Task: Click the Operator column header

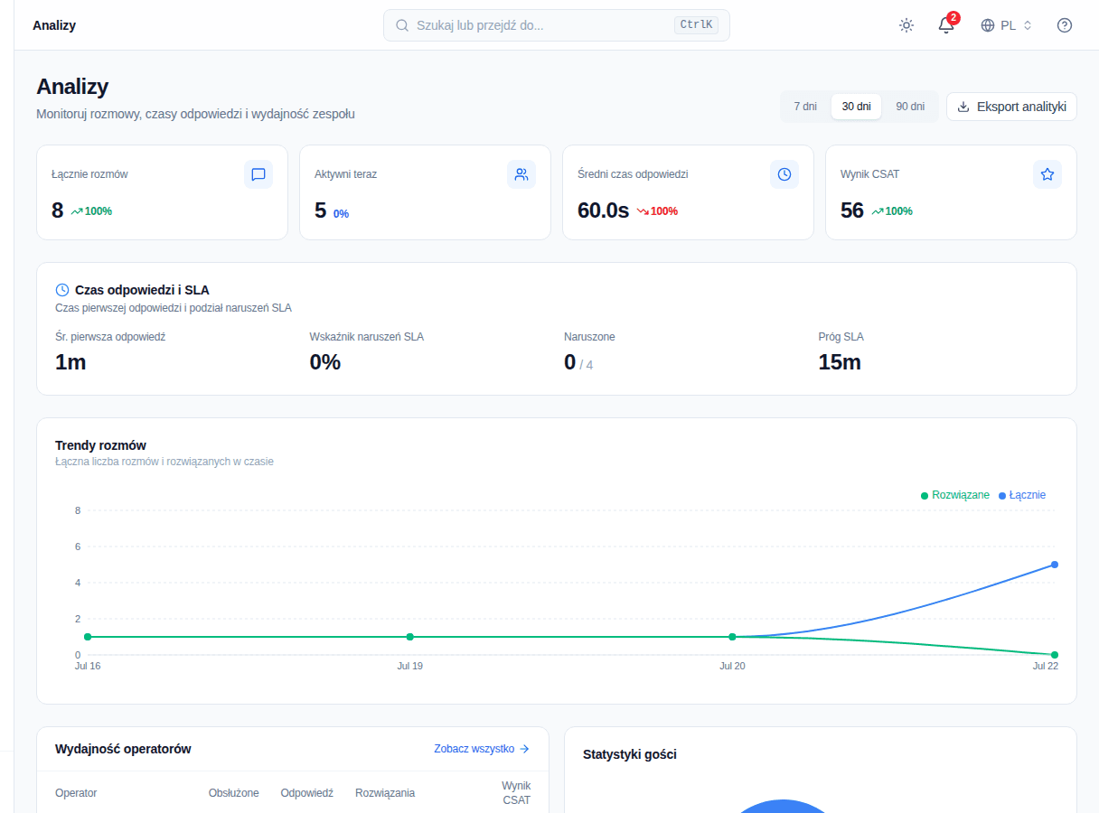Action: pos(76,793)
